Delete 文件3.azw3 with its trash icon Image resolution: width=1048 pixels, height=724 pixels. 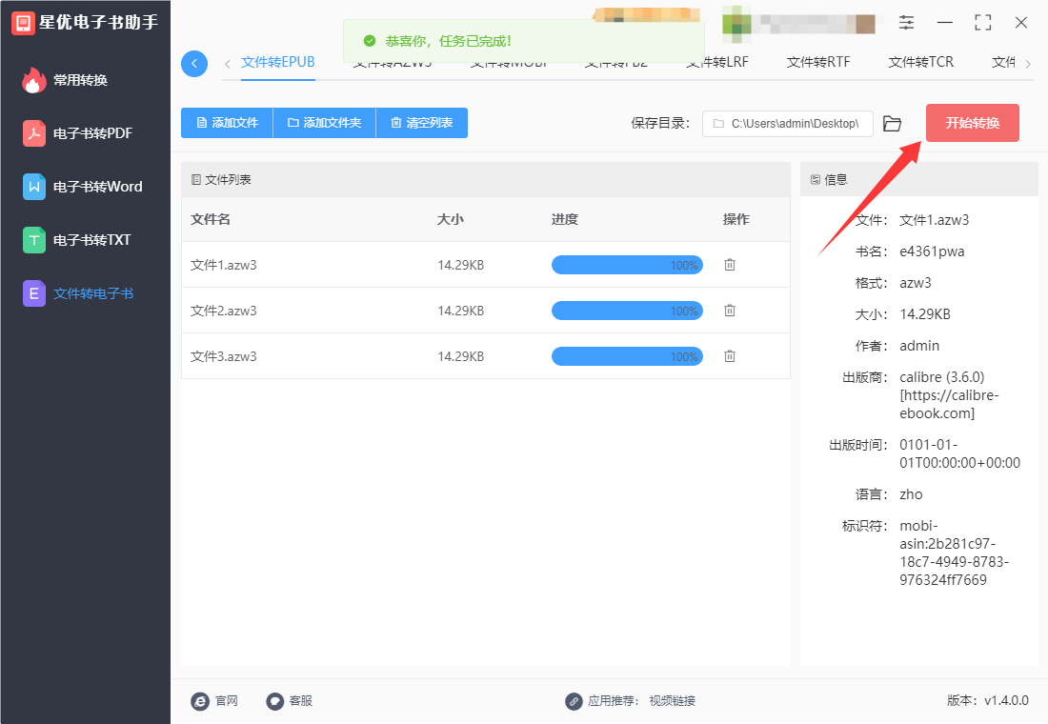pyautogui.click(x=730, y=356)
